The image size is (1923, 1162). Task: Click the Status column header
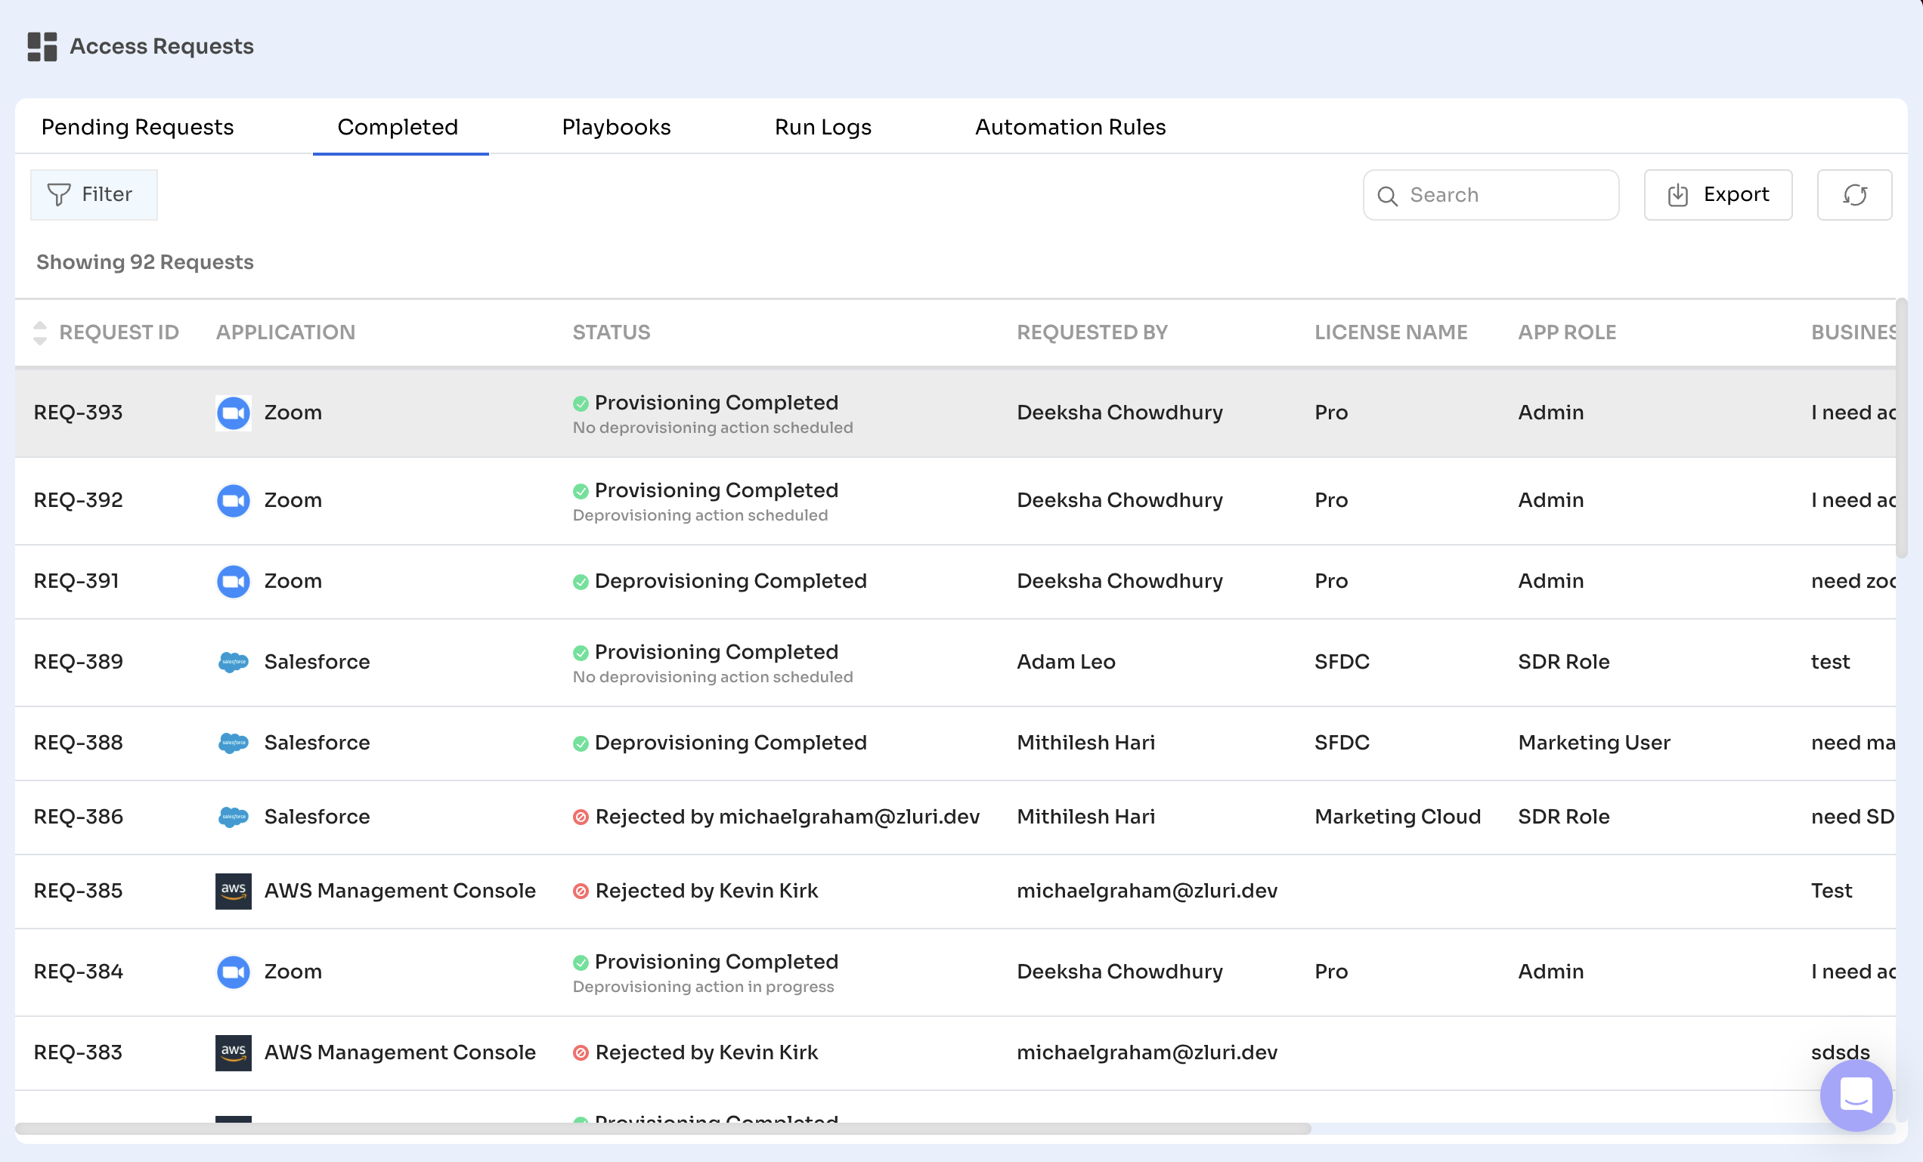tap(611, 332)
